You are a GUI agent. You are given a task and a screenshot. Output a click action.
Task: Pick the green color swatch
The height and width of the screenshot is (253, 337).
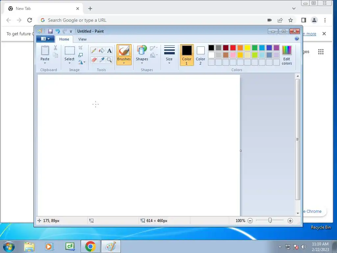[254, 47]
